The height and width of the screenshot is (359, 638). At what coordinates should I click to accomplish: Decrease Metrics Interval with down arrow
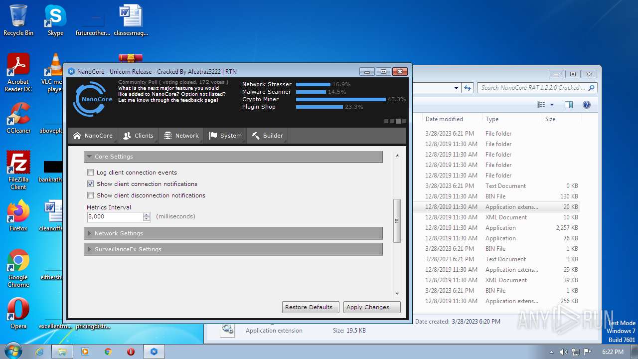pos(147,219)
